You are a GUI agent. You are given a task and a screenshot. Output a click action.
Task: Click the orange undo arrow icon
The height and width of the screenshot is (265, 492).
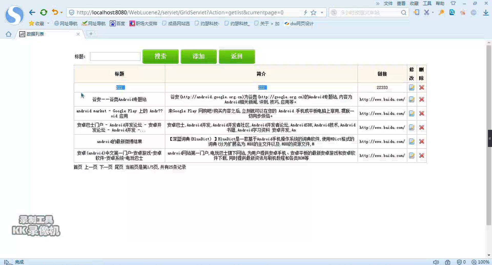pyautogui.click(x=55, y=12)
